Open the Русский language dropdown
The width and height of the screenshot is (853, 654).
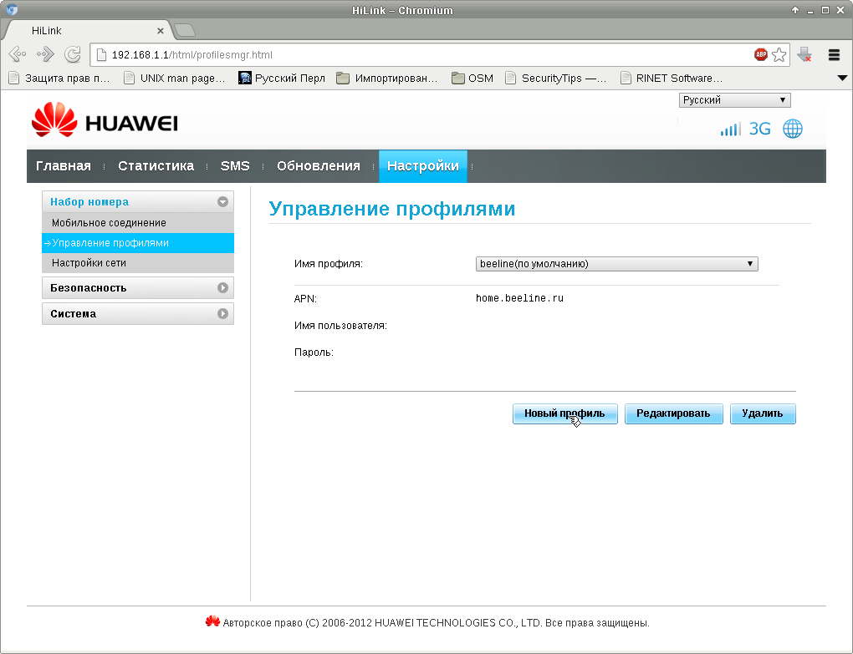click(734, 100)
